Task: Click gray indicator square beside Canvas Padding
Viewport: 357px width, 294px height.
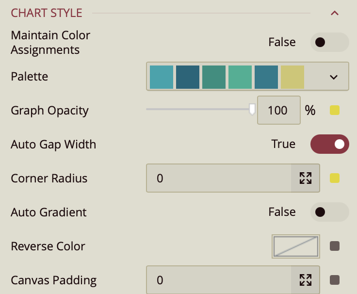Action: tap(335, 280)
